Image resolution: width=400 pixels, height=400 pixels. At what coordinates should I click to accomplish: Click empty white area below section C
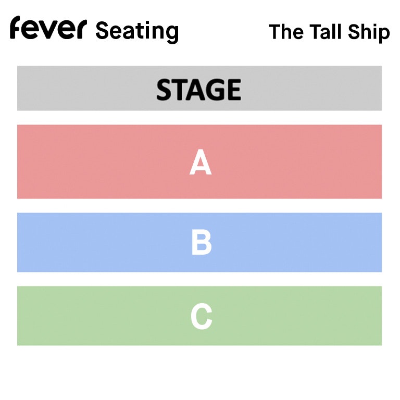199,372
